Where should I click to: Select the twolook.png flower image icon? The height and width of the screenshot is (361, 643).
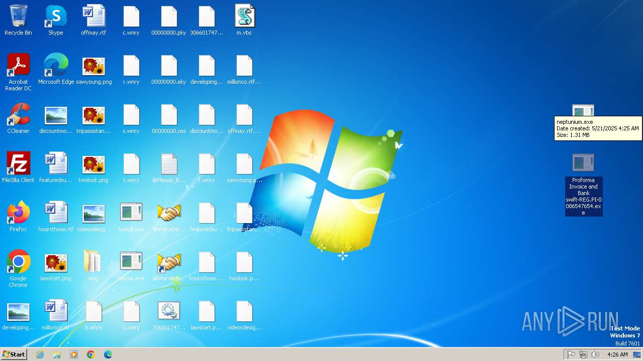pos(93,167)
